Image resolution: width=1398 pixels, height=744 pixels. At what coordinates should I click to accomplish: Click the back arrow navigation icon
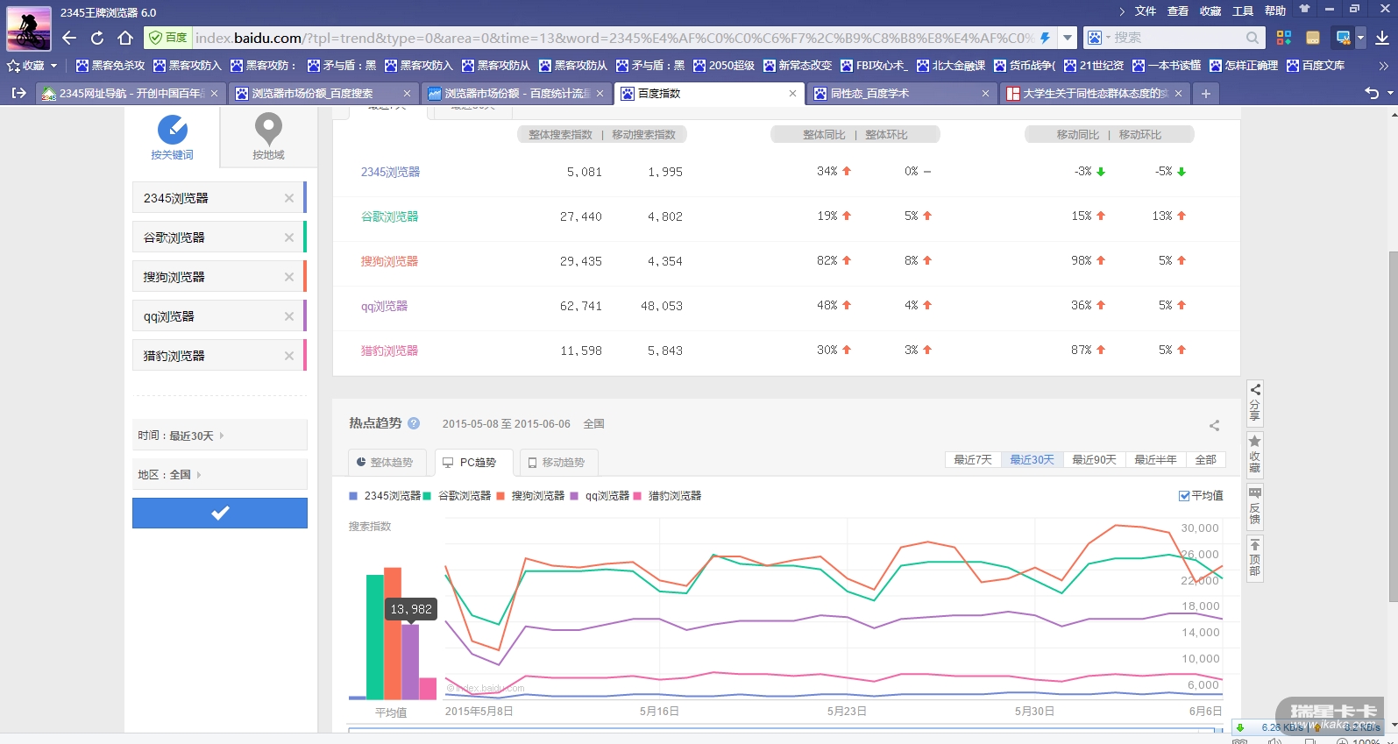[69, 38]
